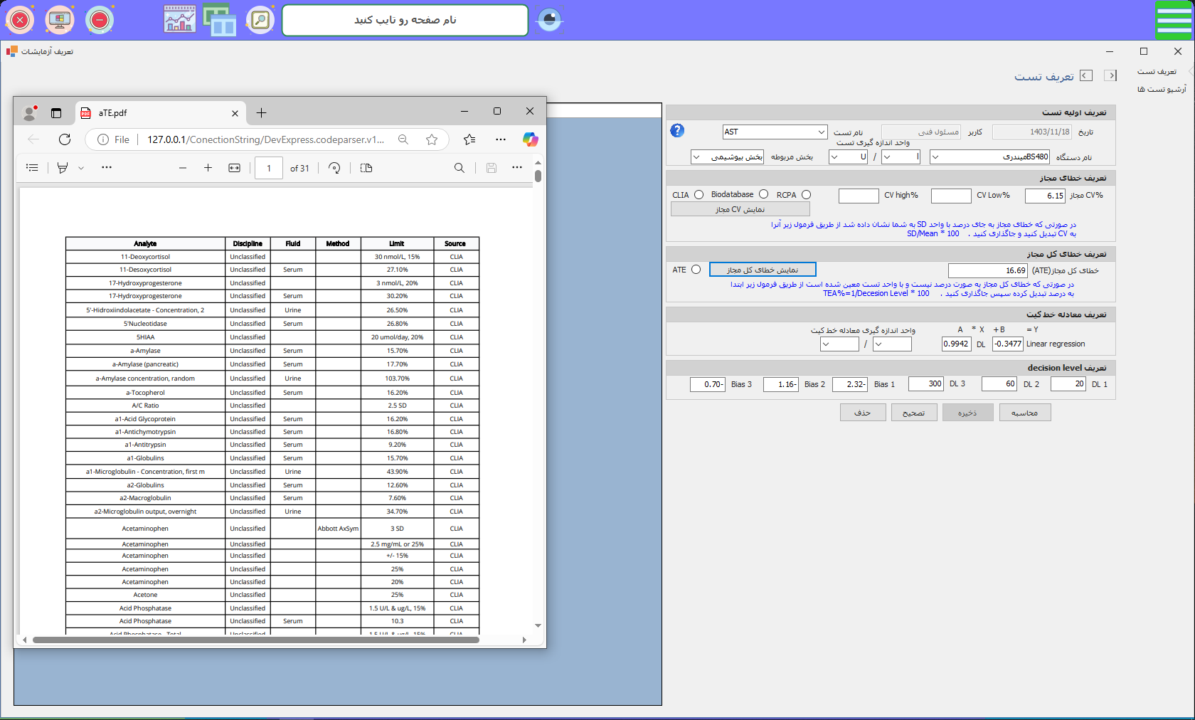Open a new browser tab with plus

pyautogui.click(x=261, y=112)
